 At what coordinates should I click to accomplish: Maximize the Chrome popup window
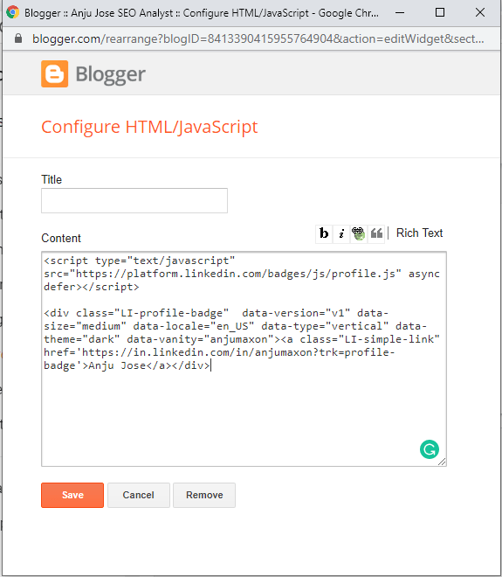(x=440, y=12)
